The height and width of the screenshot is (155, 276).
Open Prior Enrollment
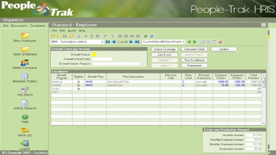194,60
